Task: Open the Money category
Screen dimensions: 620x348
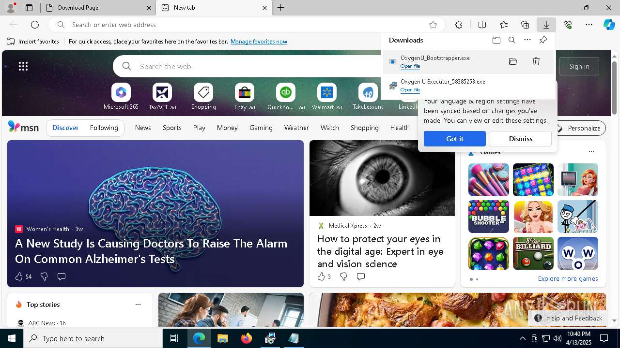Action: point(227,128)
